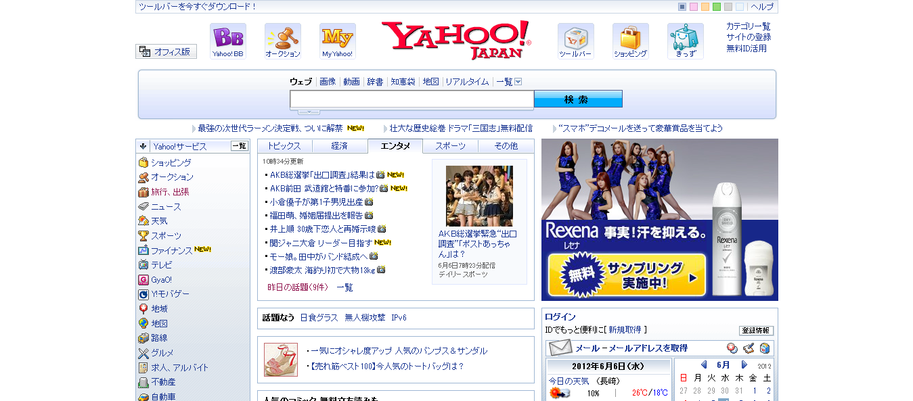This screenshot has height=401, width=913.
Task: Select the リアルタイム search category
Action: tap(467, 82)
